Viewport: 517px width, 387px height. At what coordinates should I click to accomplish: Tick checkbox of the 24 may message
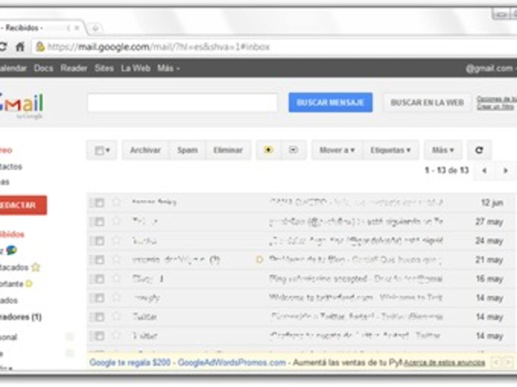[x=99, y=240]
